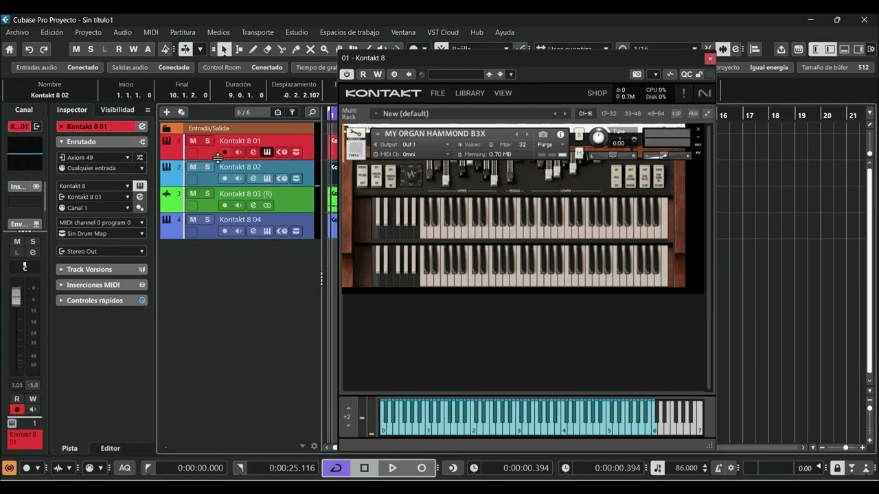The image size is (879, 494).
Task: Open the export audio icon in toolbar
Action: [x=781, y=49]
